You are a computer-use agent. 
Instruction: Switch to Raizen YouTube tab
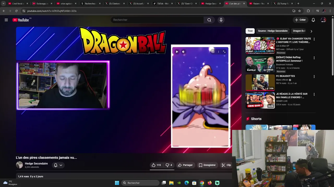(x=258, y=4)
